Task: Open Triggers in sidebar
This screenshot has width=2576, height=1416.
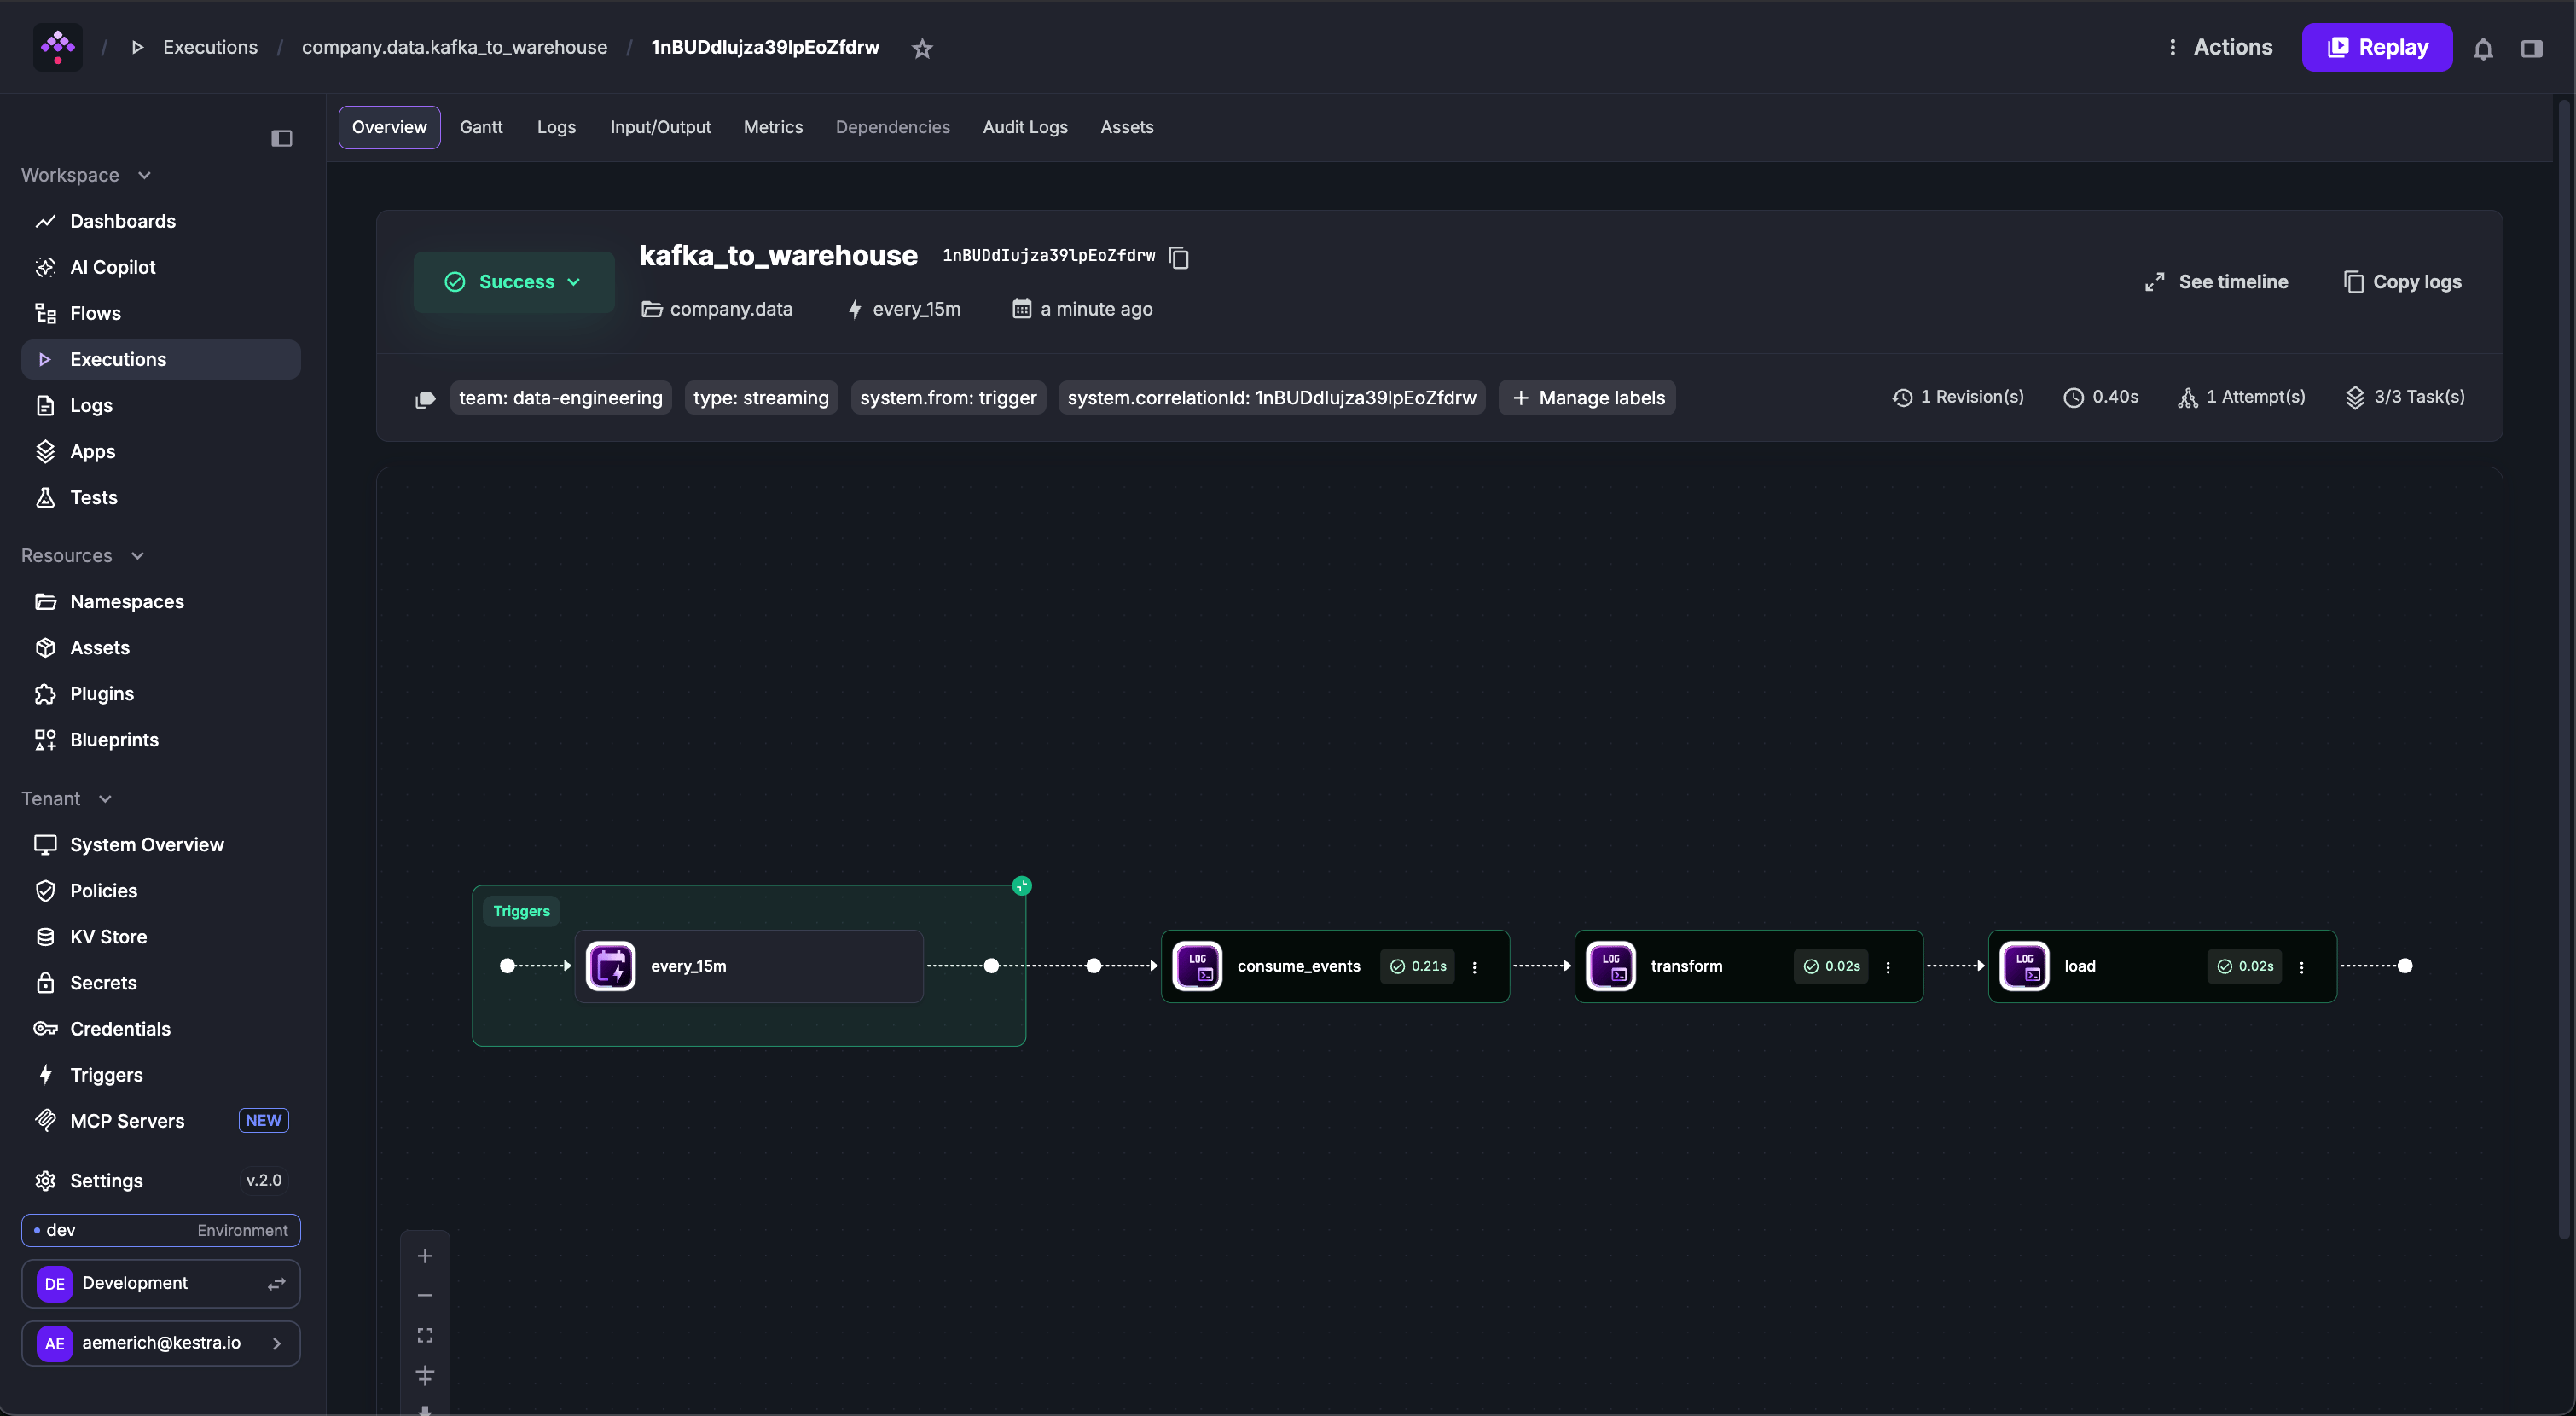Action: (161, 1074)
